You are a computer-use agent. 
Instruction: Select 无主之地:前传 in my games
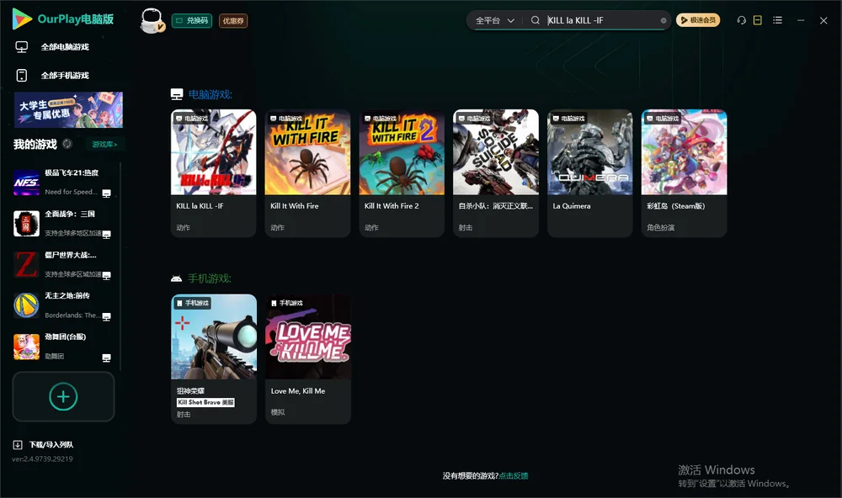(x=63, y=305)
